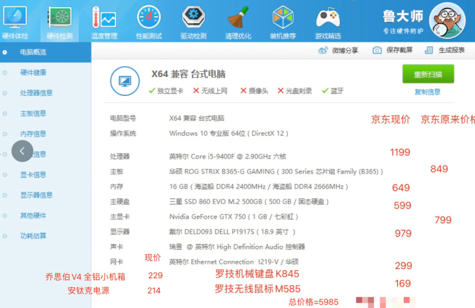Open 功耗估算 sidebar item
475x308 pixels.
33,236
